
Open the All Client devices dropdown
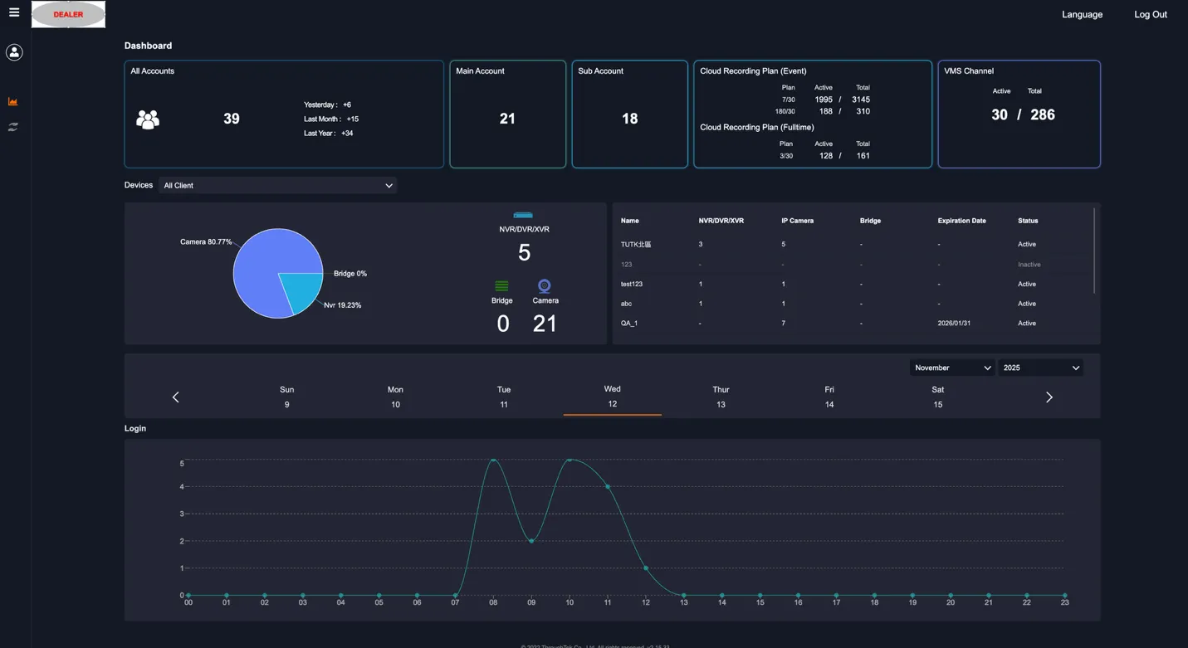click(x=278, y=185)
